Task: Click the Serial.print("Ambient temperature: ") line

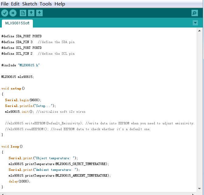Action: point(44,170)
